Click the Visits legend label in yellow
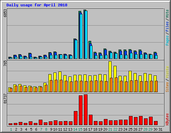 tap(167, 72)
